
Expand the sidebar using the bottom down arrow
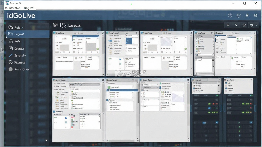pyautogui.click(x=46, y=140)
